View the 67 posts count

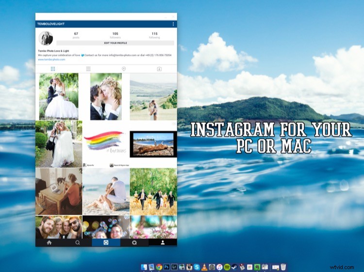pos(76,35)
